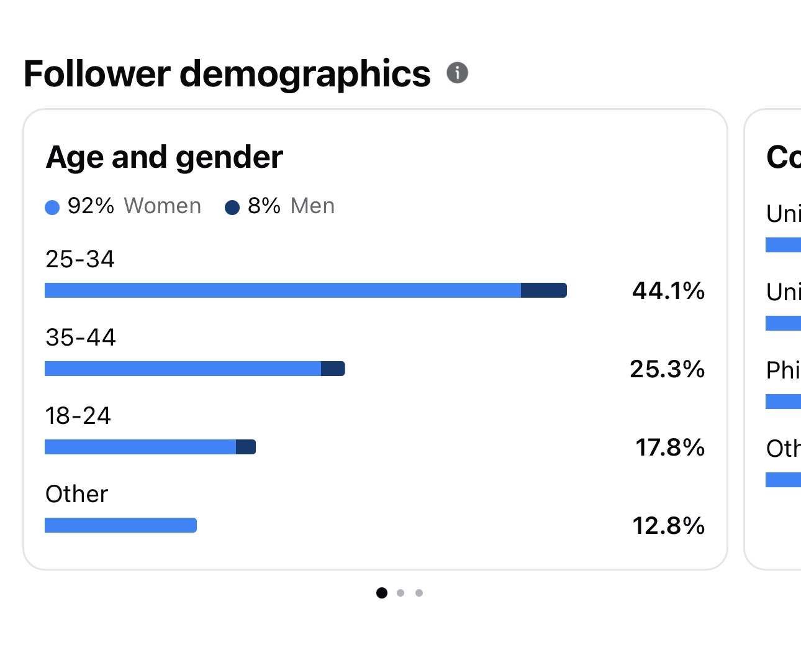Click the info icon beside Follower demographics
Image resolution: width=801 pixels, height=647 pixels.
tap(457, 73)
